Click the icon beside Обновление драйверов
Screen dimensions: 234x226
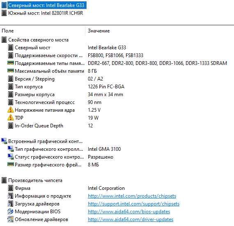(11, 219)
